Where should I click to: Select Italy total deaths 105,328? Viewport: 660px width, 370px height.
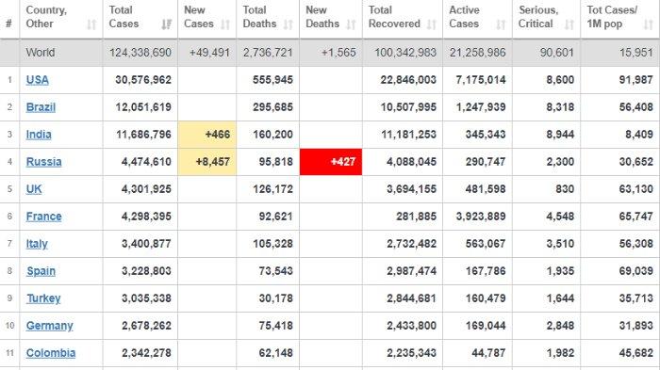coord(272,244)
